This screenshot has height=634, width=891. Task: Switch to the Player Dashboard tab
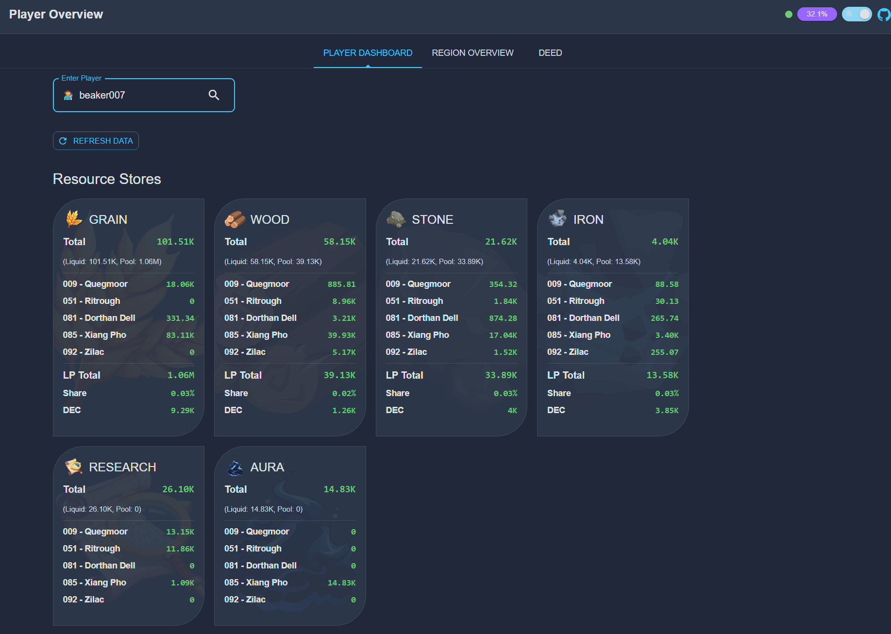click(x=368, y=53)
